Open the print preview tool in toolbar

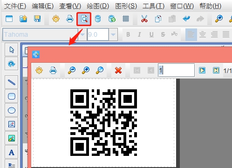click(x=84, y=19)
